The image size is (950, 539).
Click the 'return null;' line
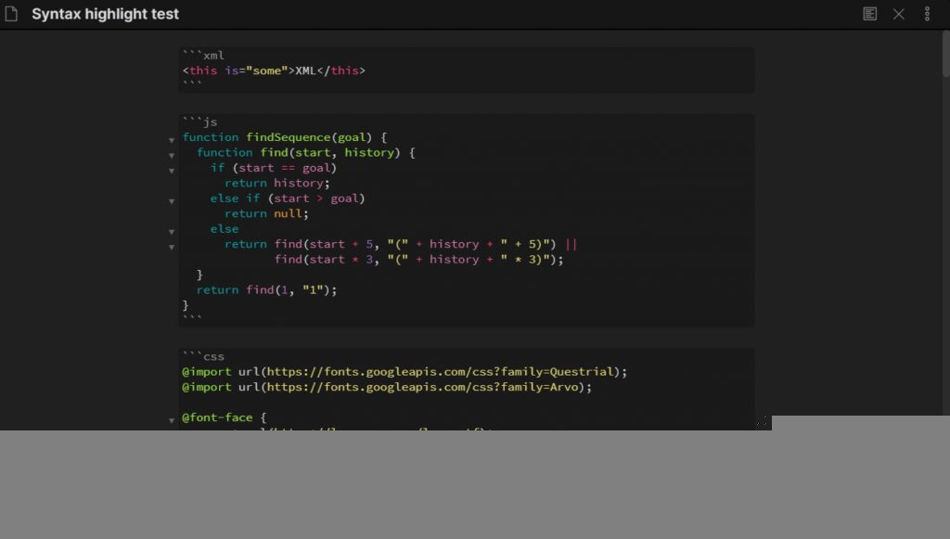coord(266,213)
